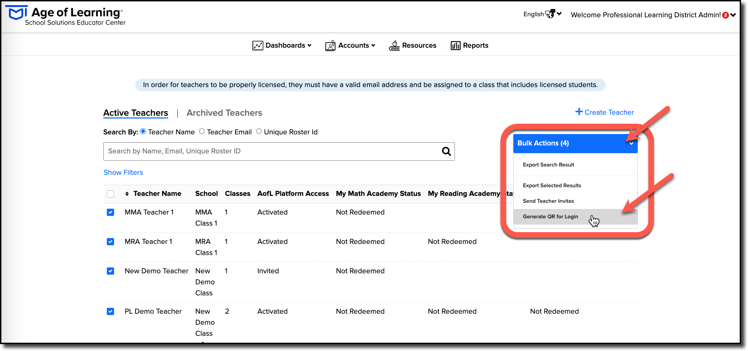Image resolution: width=748 pixels, height=351 pixels.
Task: Click the Accounts badge icon
Action: (330, 46)
